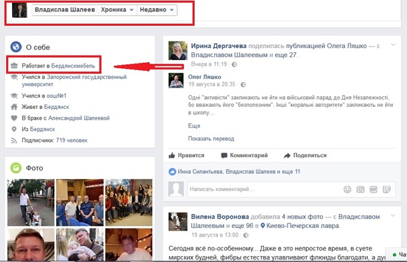Open the GIF picker icon in comment box
Image resolution: width=407 pixels, height=262 pixels.
coord(373,189)
